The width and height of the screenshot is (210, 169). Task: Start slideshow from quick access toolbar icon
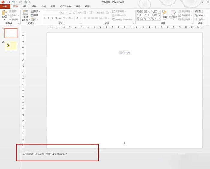coord(25,2)
